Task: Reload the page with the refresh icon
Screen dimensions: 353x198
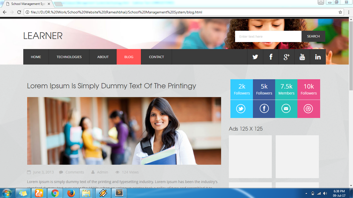Action: 19,12
